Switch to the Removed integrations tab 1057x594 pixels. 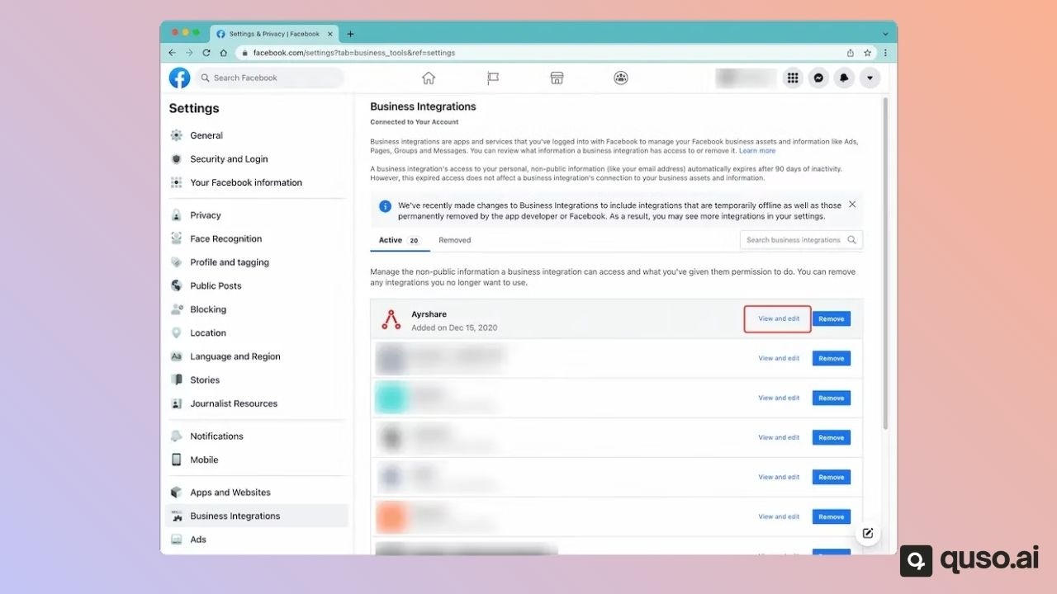pyautogui.click(x=454, y=240)
